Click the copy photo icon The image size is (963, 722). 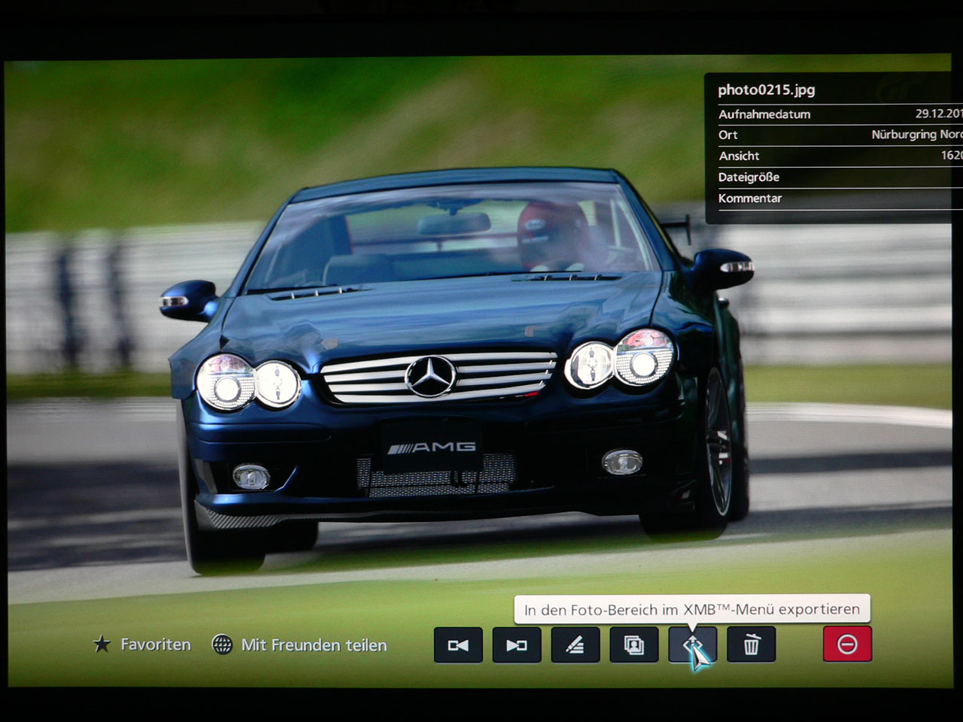coord(634,645)
